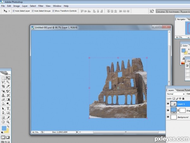
Task: Select the Notes tool
Action: pos(3,118)
